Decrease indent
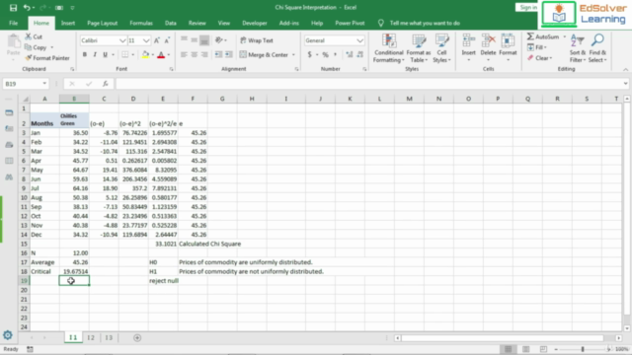This screenshot has height=355, width=632. click(218, 55)
